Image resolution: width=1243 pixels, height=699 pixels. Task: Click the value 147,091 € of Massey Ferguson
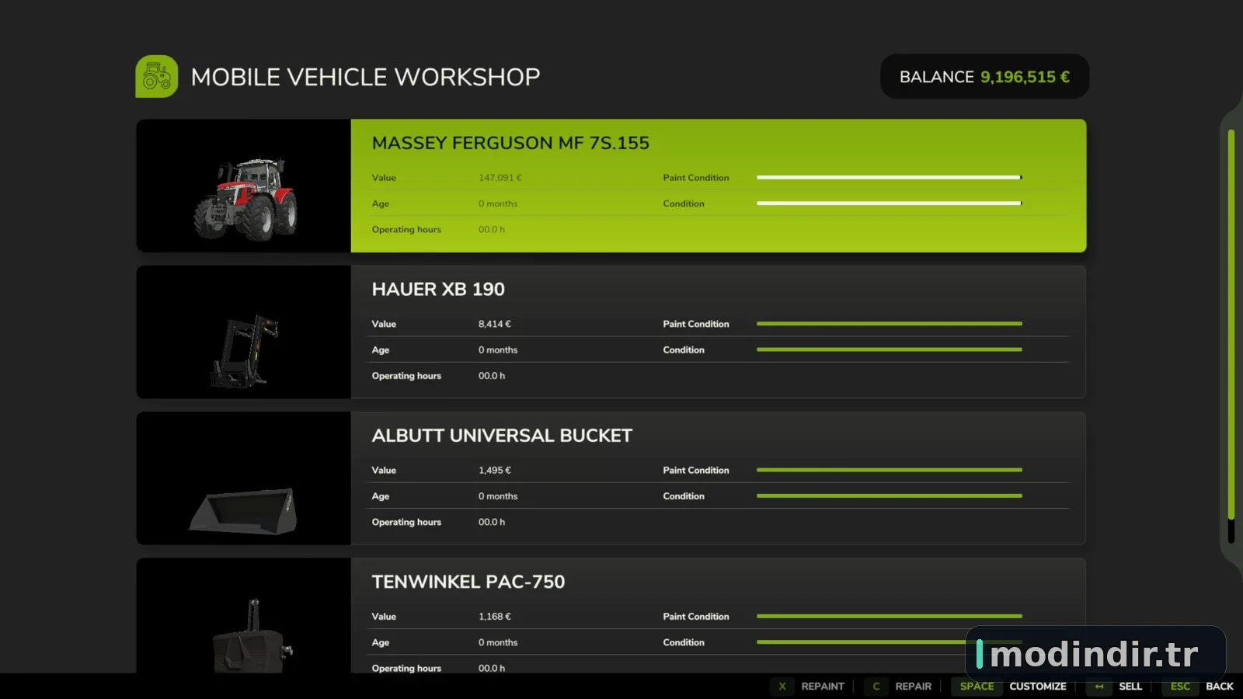coord(500,178)
